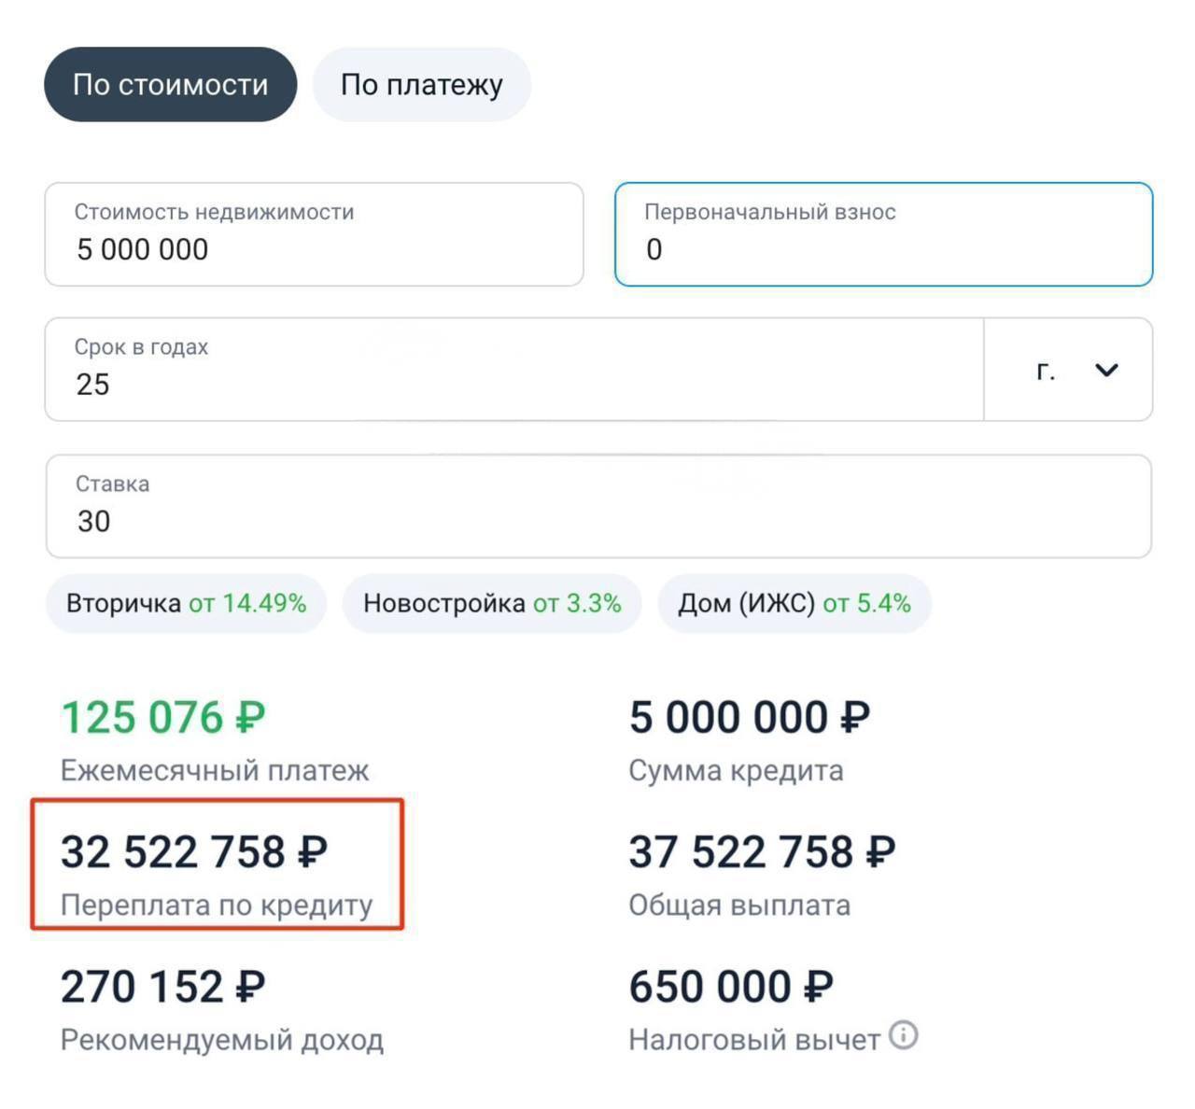1195x1109 pixels.
Task: Click the overpayment value 32 522 758 ₽
Action: pos(194,852)
